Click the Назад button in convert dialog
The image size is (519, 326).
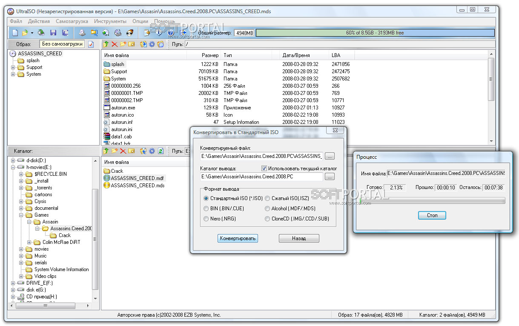pyautogui.click(x=299, y=238)
